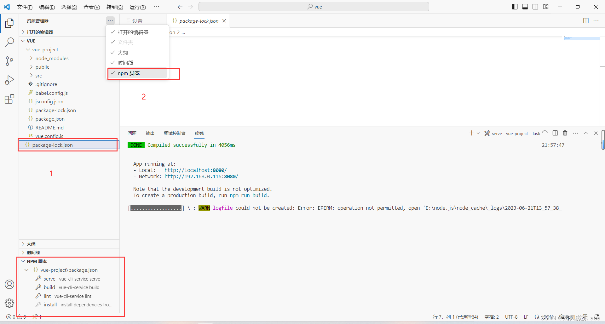Kill terminal with trash icon

pos(565,133)
